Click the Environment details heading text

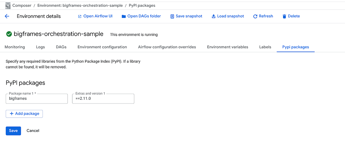click(39, 16)
